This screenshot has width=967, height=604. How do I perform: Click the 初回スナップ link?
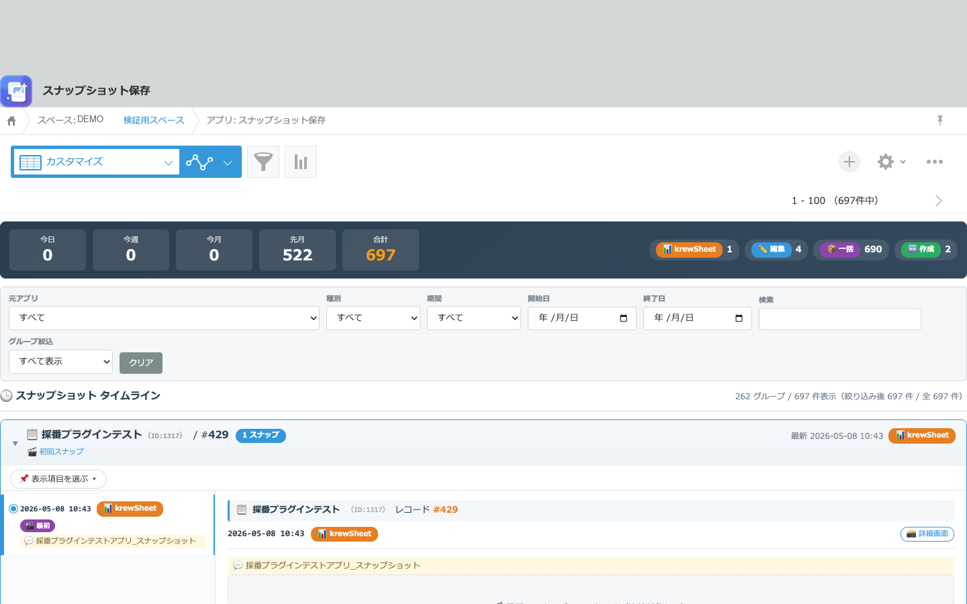(x=61, y=452)
